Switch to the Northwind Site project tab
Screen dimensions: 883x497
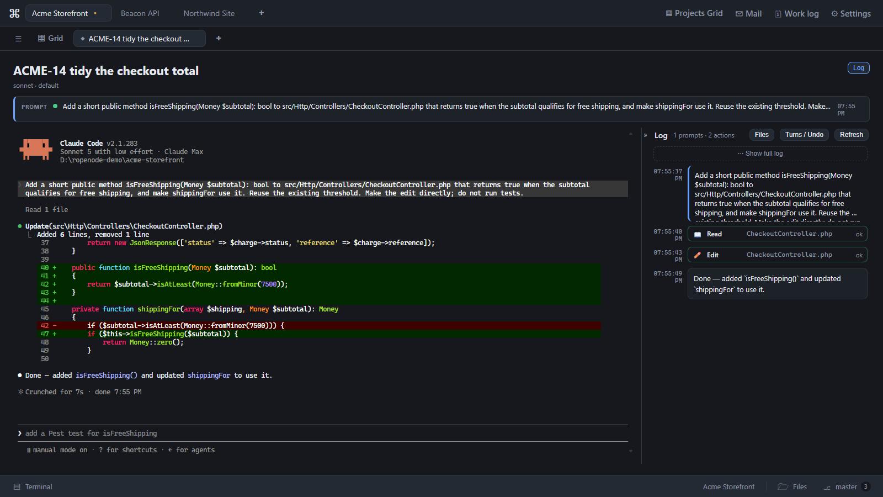[x=209, y=13]
